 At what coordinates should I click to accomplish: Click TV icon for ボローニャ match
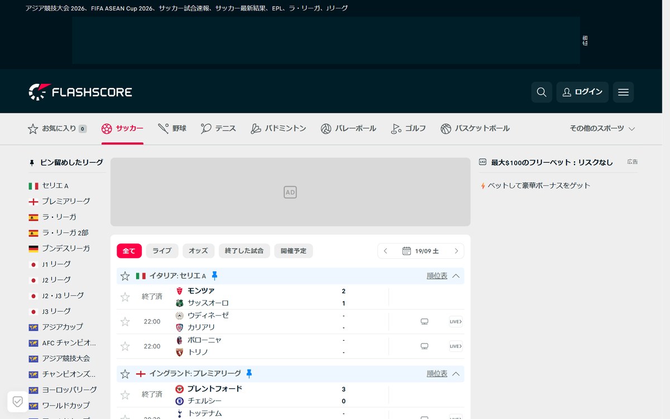pyautogui.click(x=424, y=346)
